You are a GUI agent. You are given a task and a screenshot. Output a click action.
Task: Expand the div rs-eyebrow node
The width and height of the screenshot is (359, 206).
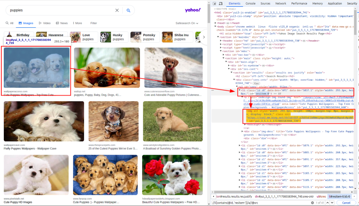coord(229,65)
